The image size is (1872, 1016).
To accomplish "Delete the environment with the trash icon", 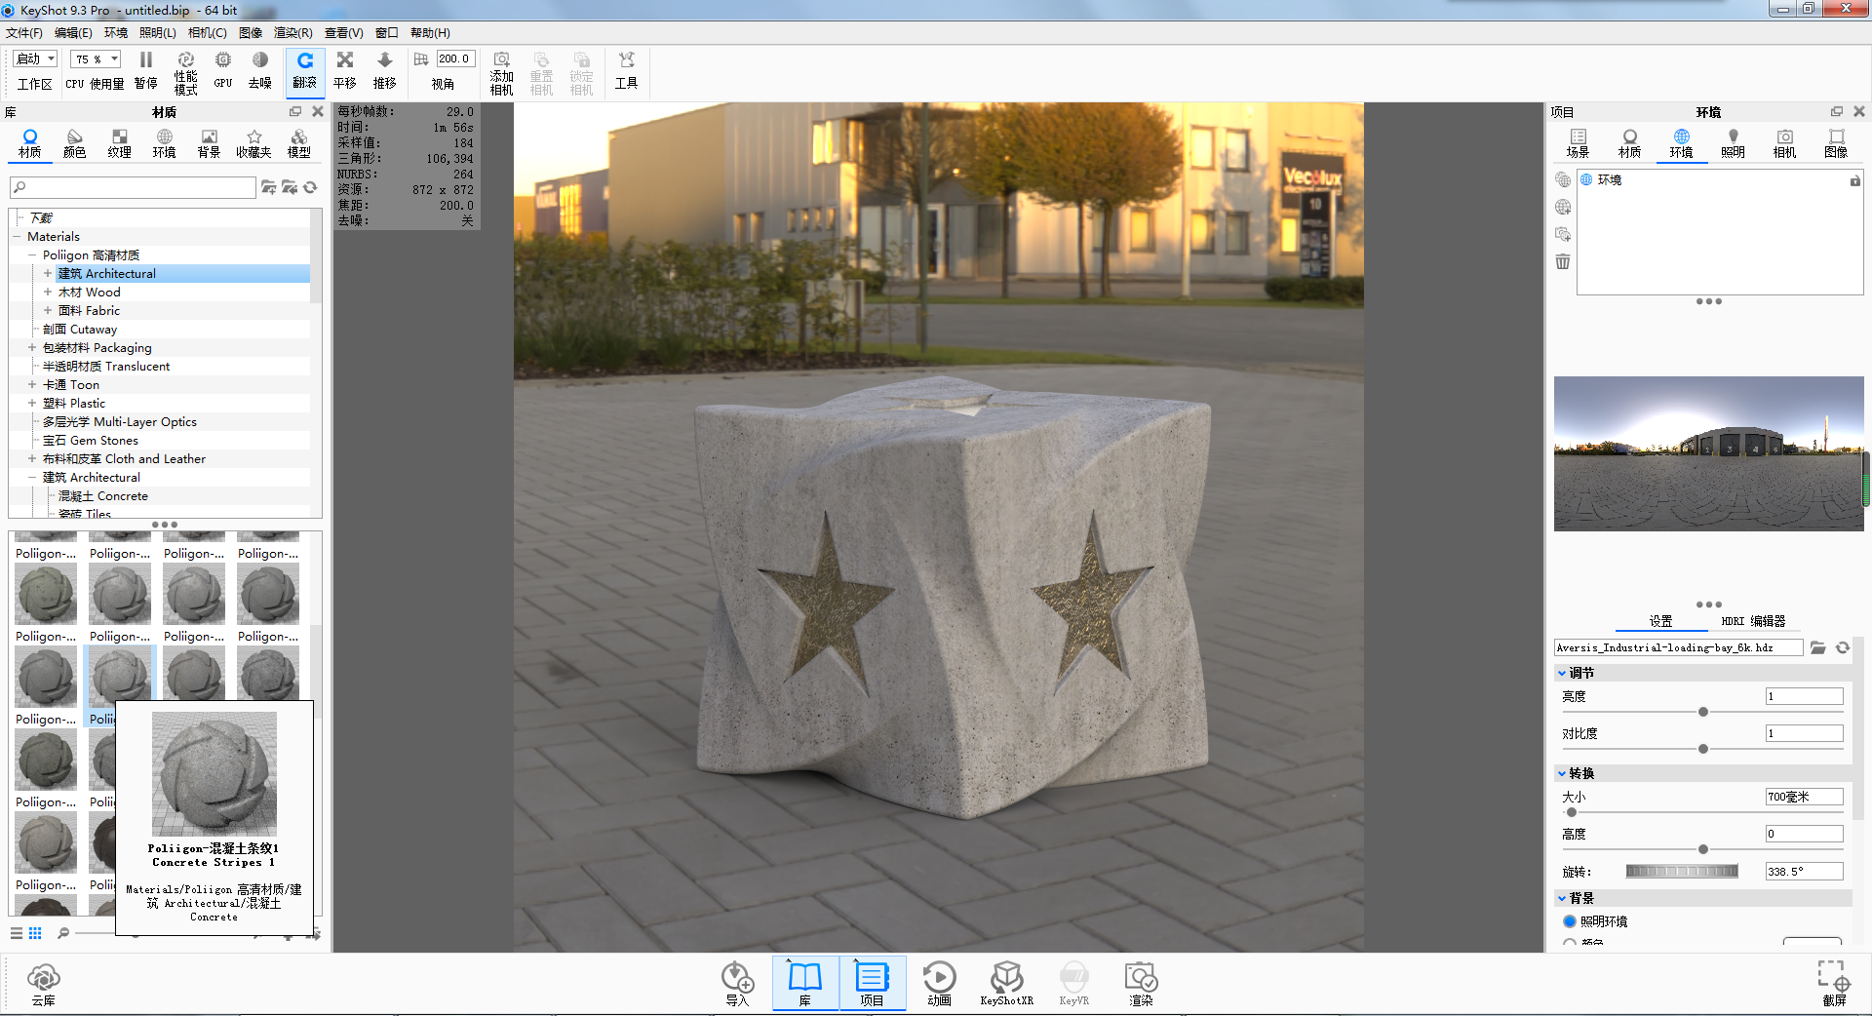I will 1563,261.
